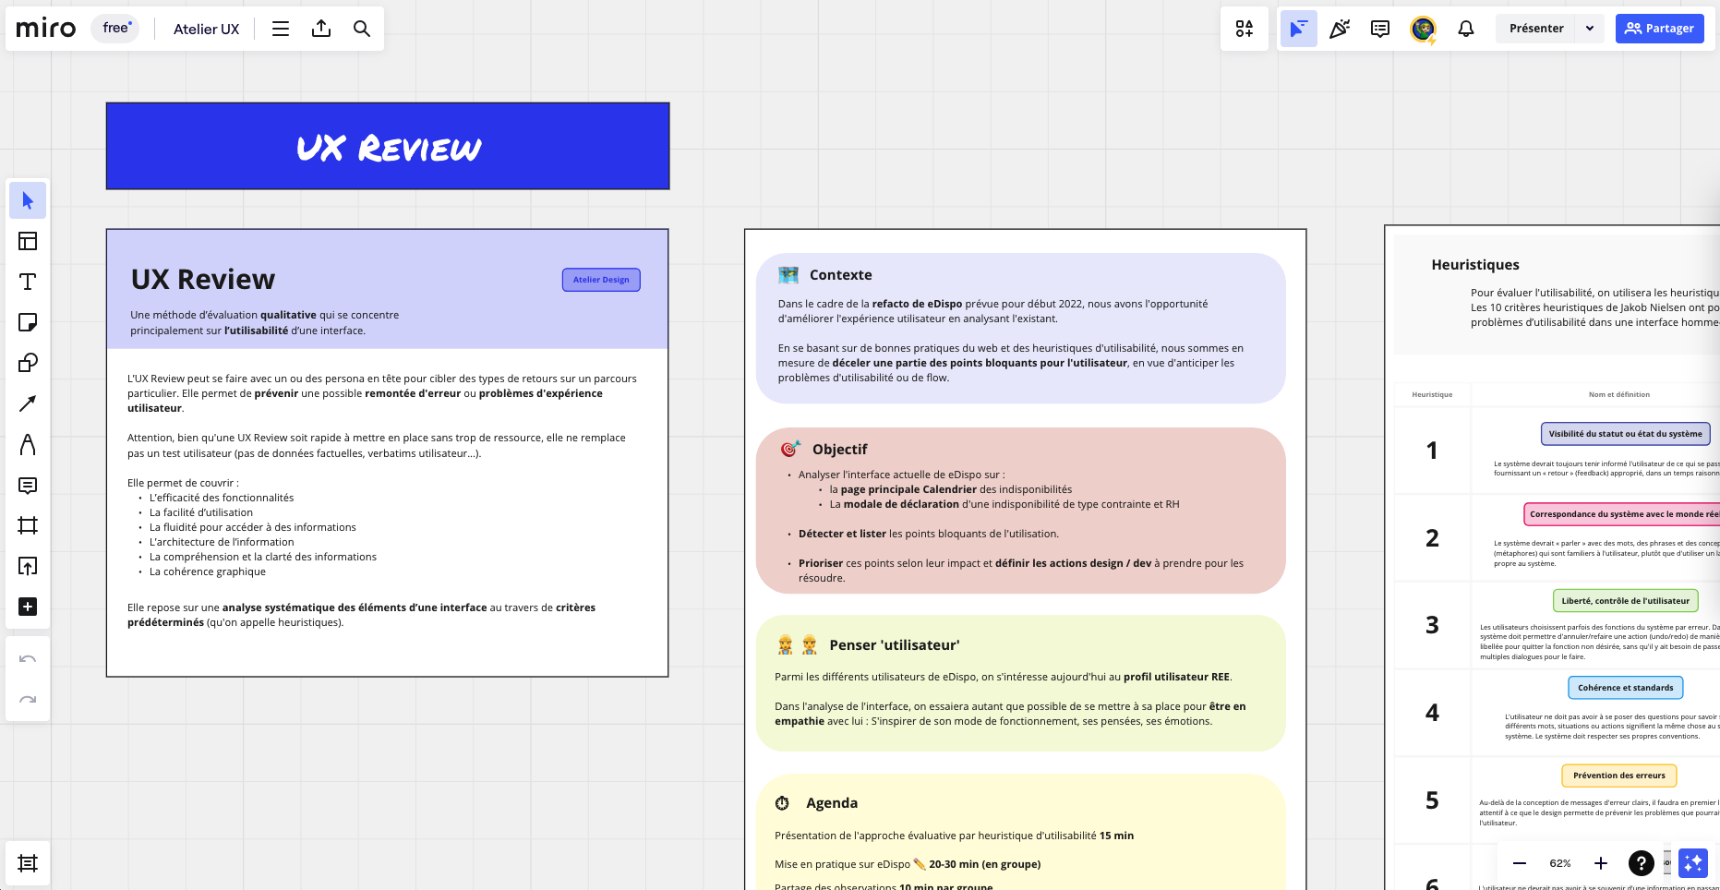Click the Atelier UX board title

coord(206,29)
